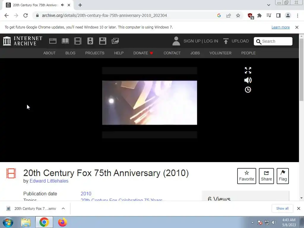Click the SIGN UP | LOG IN link
The height and width of the screenshot is (228, 304).
201,41
